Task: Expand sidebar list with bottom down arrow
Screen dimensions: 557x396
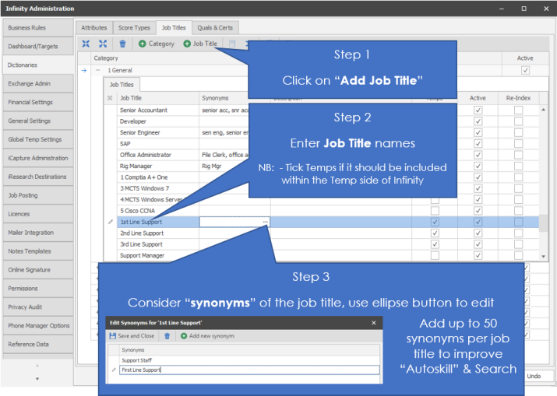Action: click(x=37, y=379)
